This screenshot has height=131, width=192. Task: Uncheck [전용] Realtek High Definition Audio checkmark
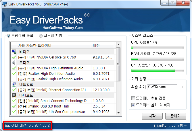14,73
